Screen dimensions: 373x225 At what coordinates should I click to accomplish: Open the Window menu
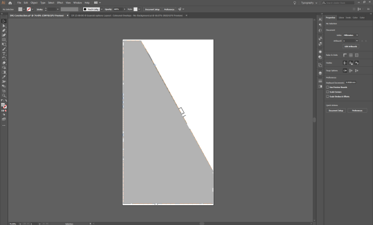point(78,3)
